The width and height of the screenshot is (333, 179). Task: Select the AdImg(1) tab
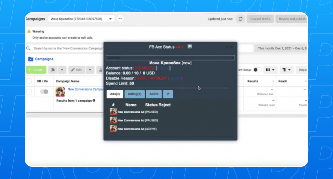point(134,94)
